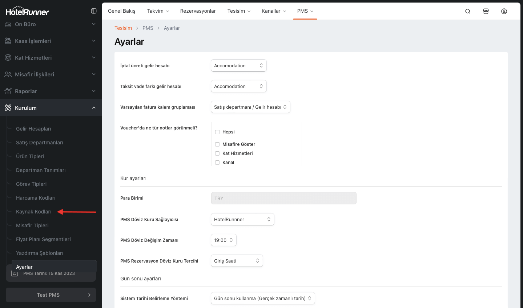Screen dimensions: 523x308
Task: Open the İptal ücreti gelir hesabı dropdown
Action: [238, 66]
